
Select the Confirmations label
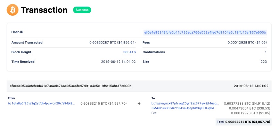pos(154,52)
